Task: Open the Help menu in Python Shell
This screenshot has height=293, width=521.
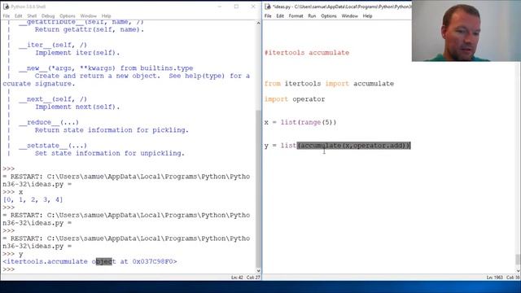Action: (x=107, y=16)
